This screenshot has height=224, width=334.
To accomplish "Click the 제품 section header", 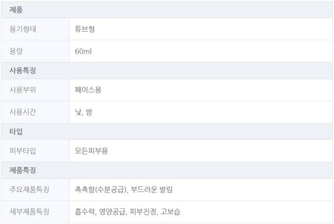I will coord(16,10).
